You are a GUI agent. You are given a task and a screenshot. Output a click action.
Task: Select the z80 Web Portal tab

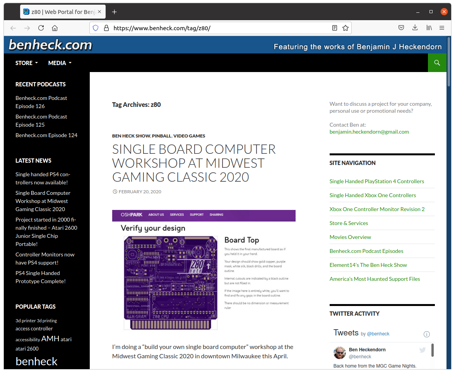(63, 12)
